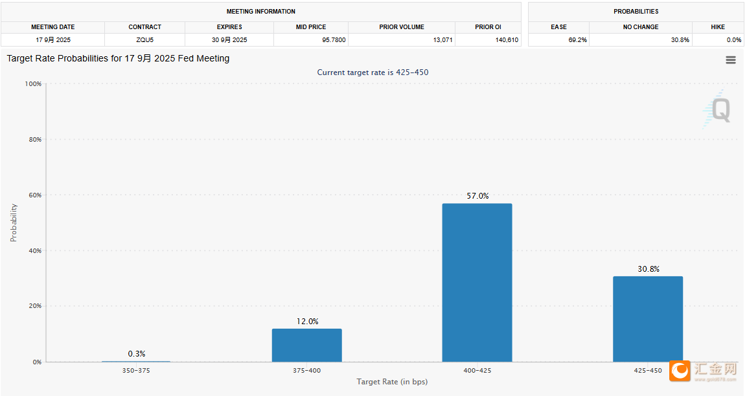Click the MEETING DATE column header
The height and width of the screenshot is (396, 747).
click(x=53, y=27)
